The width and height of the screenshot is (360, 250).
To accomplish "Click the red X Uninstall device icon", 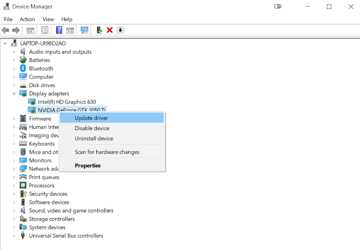I will pos(110,30).
